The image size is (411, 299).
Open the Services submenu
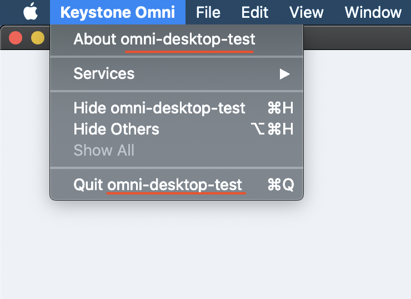coord(104,73)
